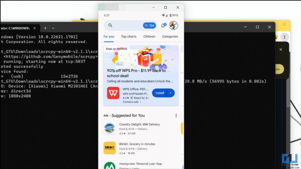
Task: Switch to the Categories tab
Action: click(170, 36)
